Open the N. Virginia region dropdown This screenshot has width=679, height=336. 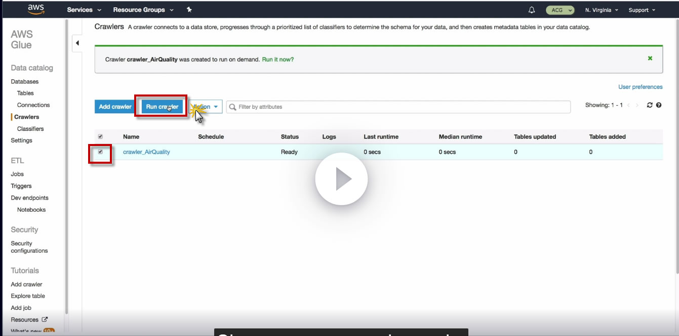pos(602,10)
